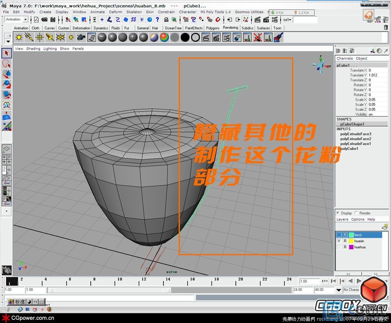This screenshot has width=391, height=323.
Task: Add a directional light from shelf
Action: coord(29,38)
